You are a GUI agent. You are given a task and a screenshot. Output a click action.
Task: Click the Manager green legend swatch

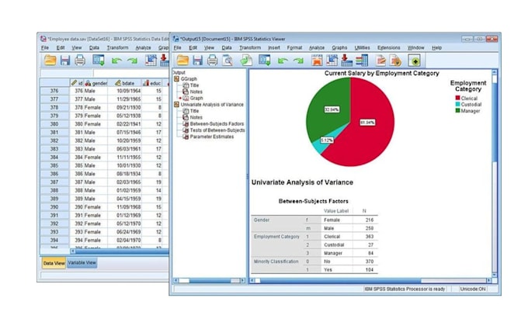[x=457, y=110]
